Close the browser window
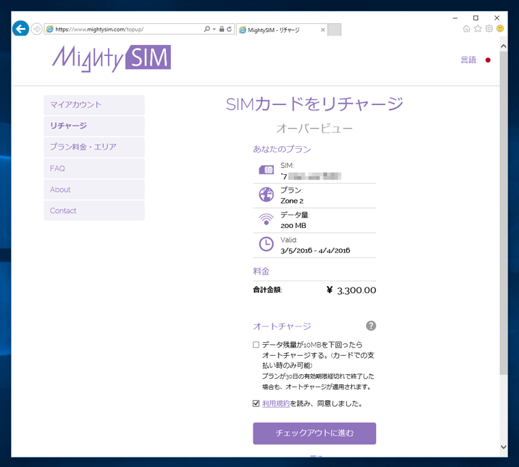 click(x=497, y=18)
